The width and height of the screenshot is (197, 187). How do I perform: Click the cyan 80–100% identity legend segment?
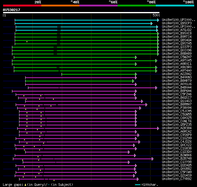(175, 6)
